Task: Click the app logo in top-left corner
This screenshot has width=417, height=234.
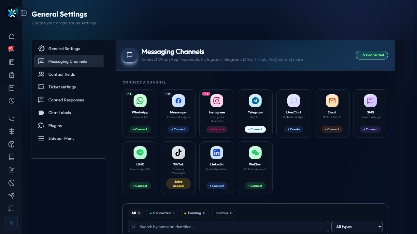Action: [12, 13]
